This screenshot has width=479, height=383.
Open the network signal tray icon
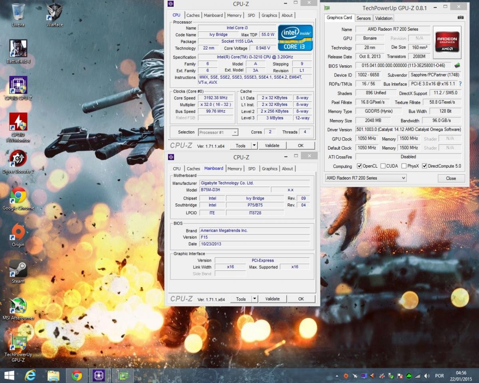point(418,376)
